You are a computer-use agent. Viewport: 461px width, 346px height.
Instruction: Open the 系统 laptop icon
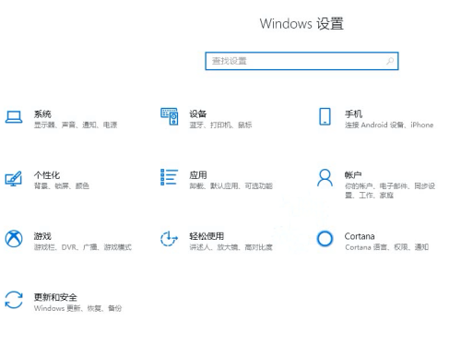pyautogui.click(x=14, y=117)
